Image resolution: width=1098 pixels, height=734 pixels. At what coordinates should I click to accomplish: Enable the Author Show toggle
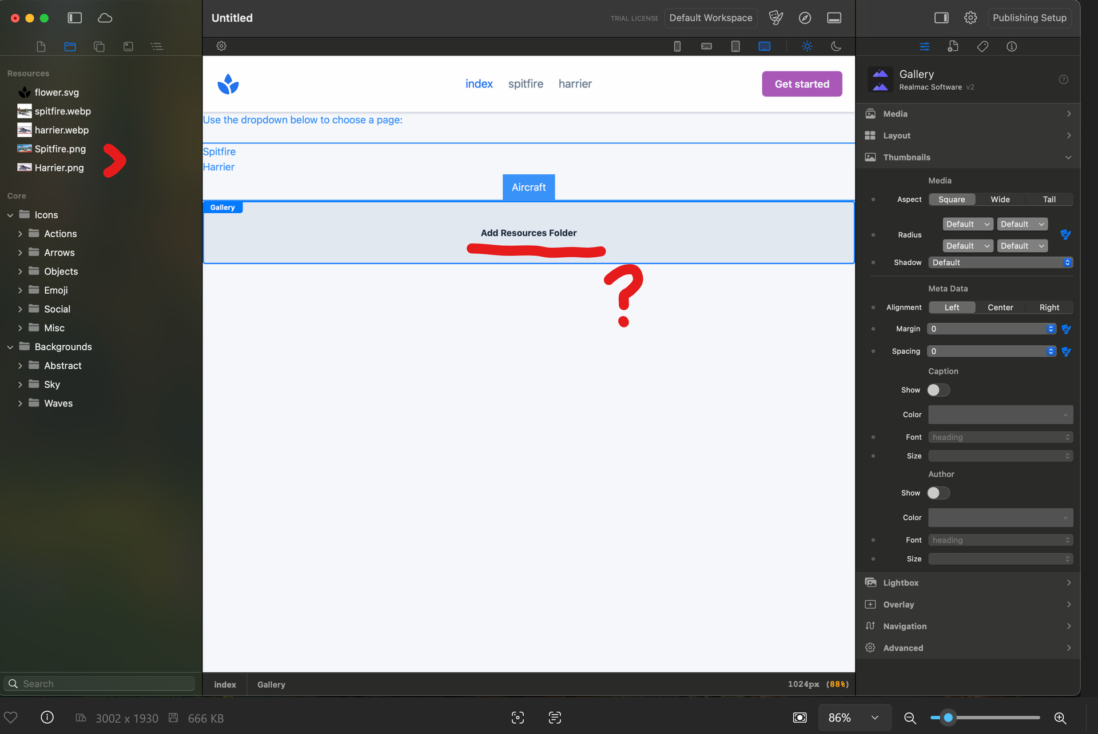tap(938, 493)
